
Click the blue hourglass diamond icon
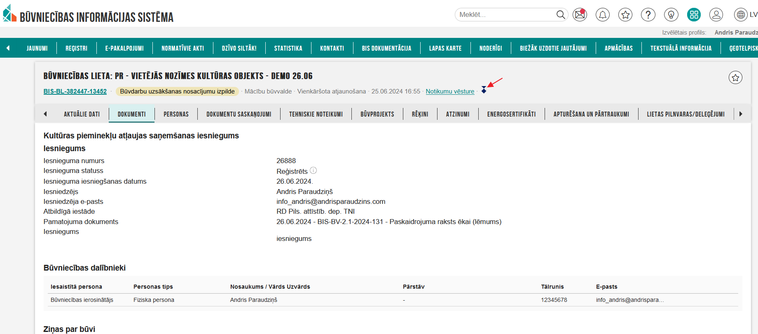[484, 89]
